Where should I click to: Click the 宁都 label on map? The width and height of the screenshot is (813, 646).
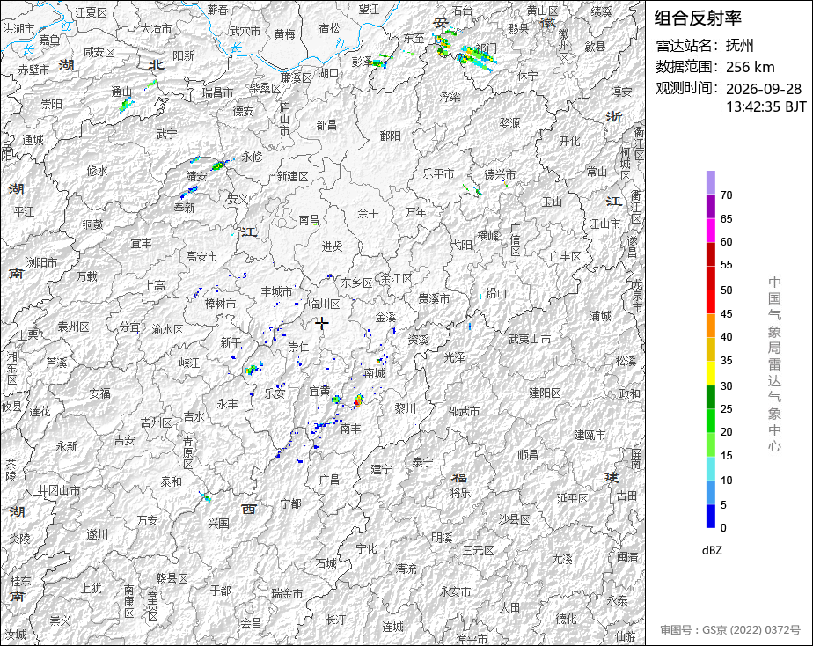pyautogui.click(x=290, y=503)
